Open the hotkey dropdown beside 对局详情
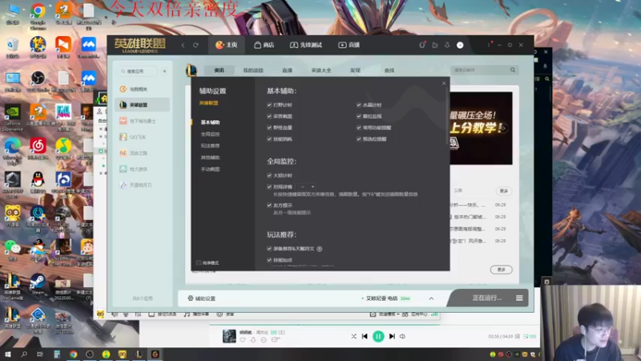Screen dimensions: 641x361 click(x=306, y=187)
